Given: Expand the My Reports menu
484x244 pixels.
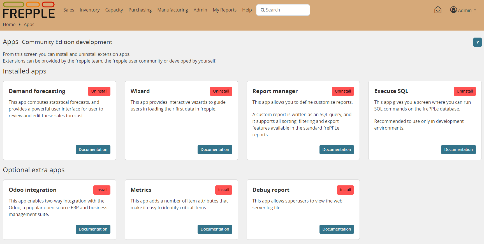Looking at the screenshot, I should click(224, 10).
